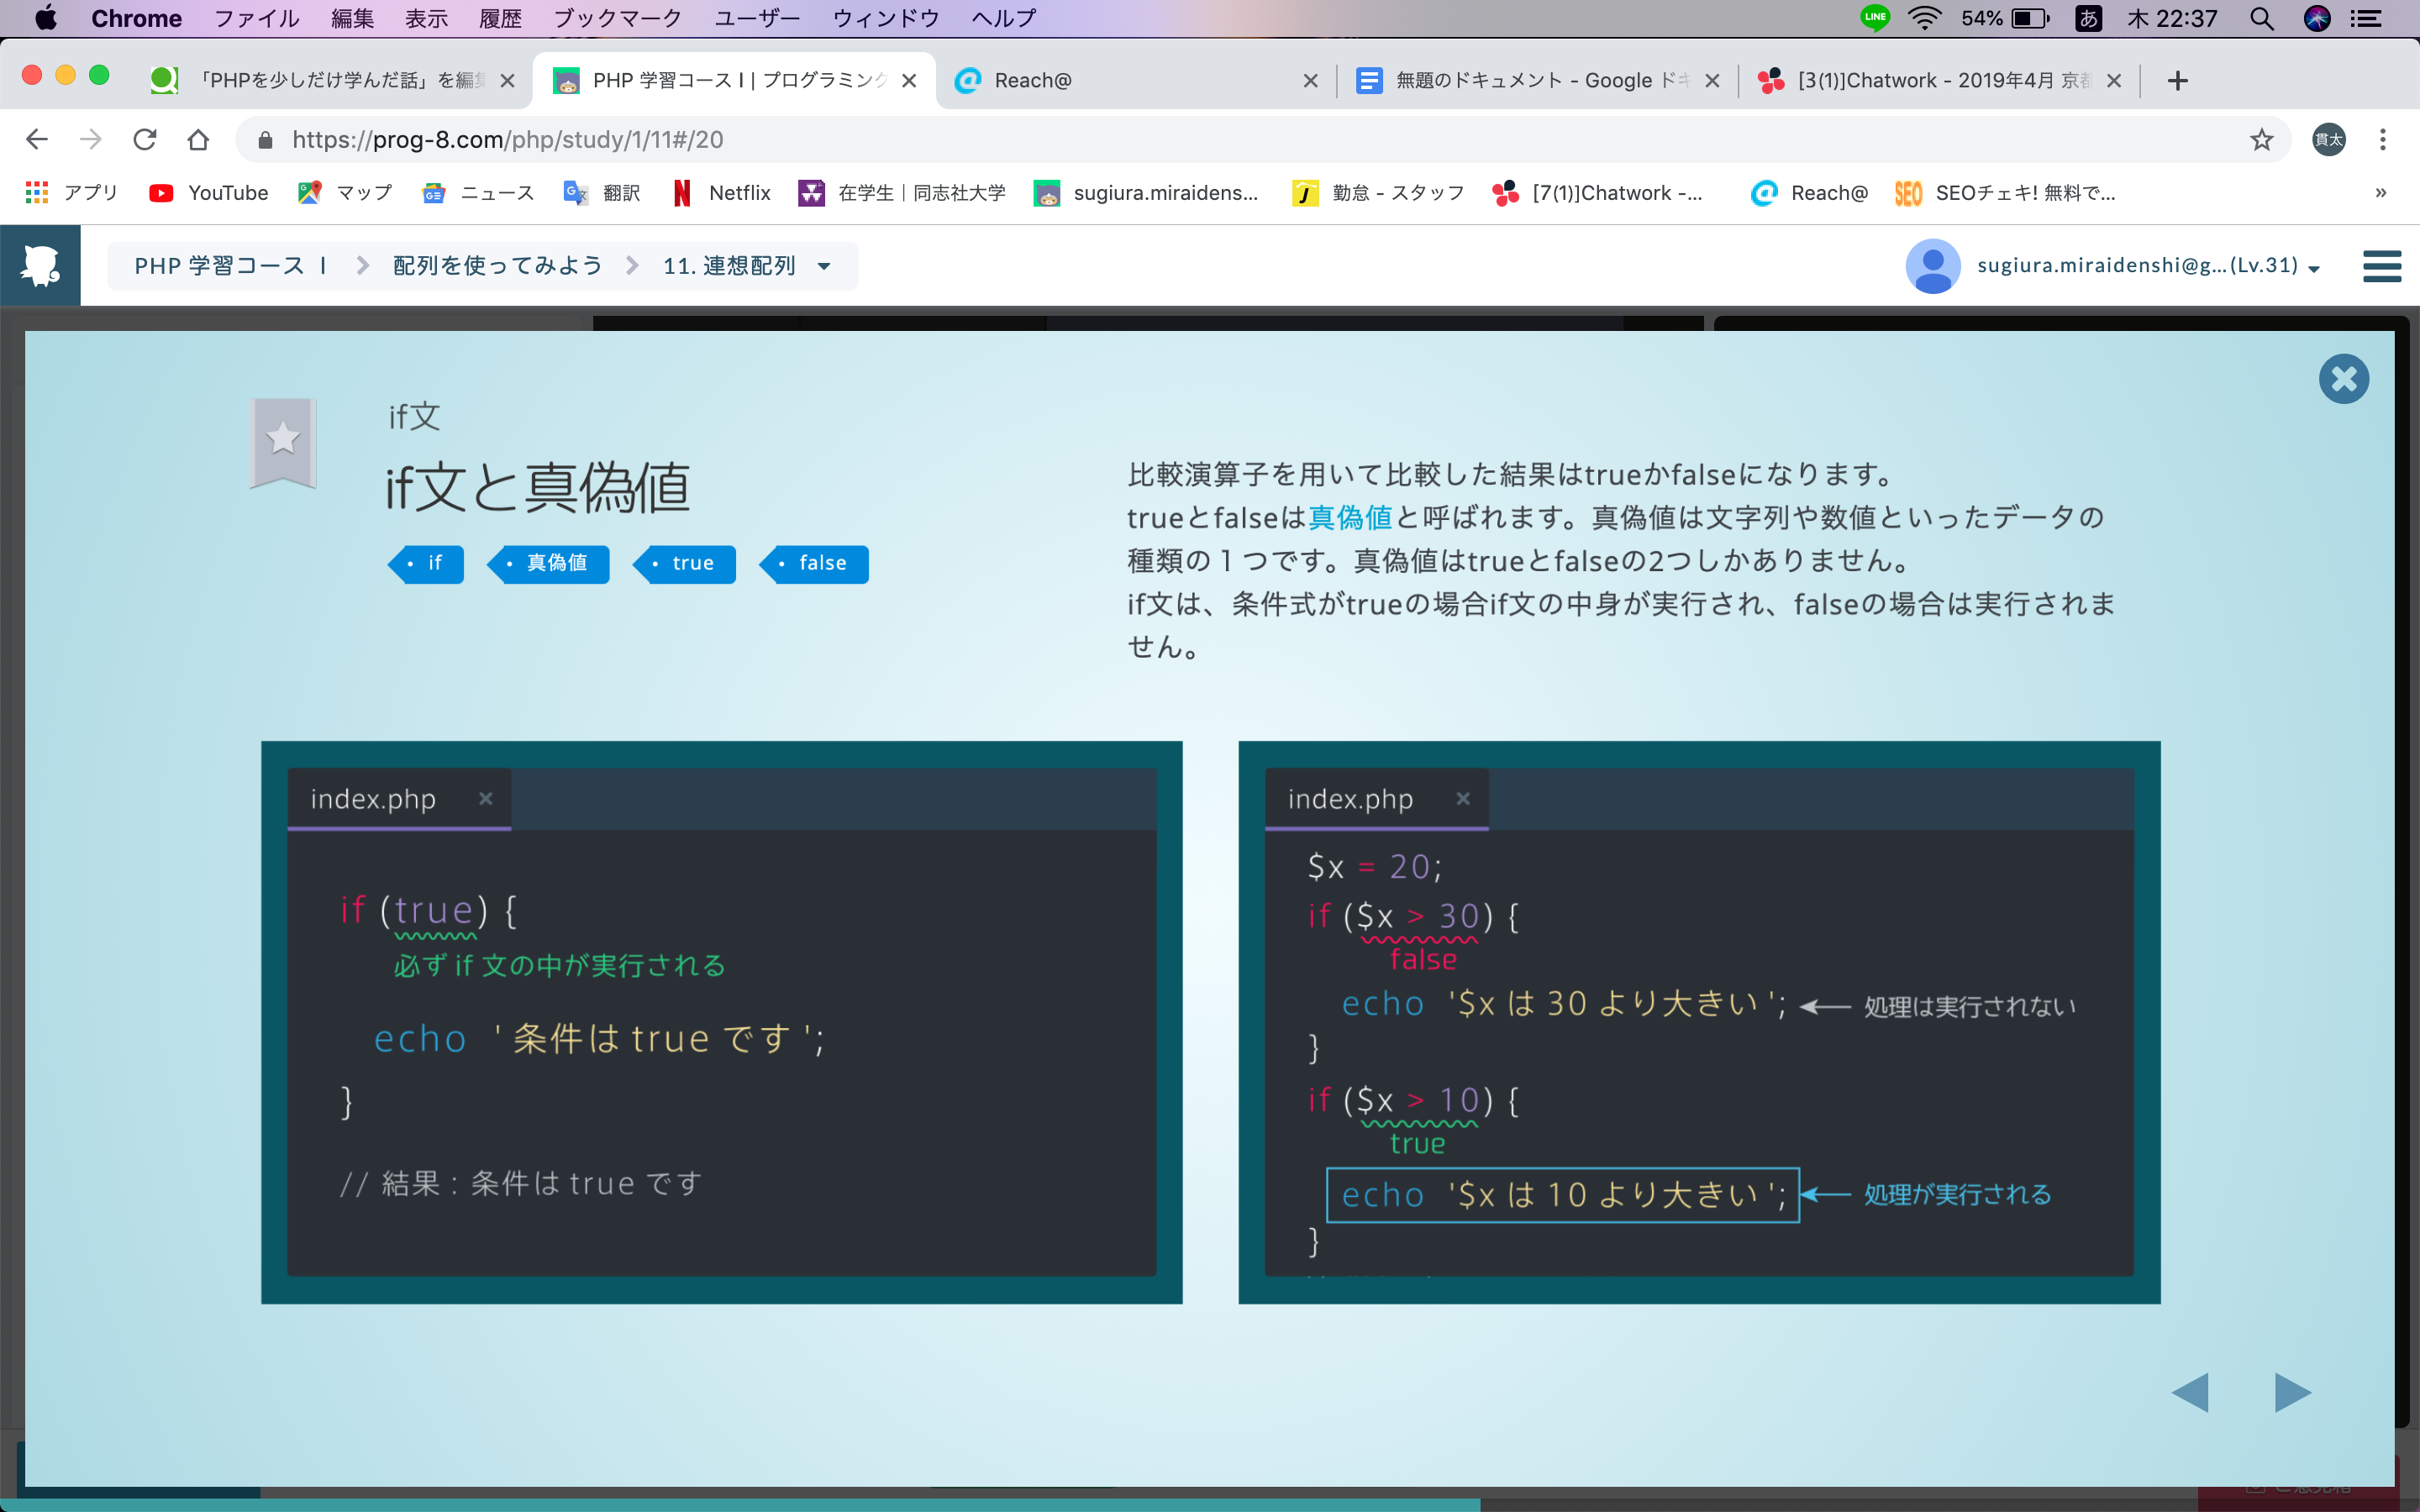Open the SEOチェキ! bookmark
The width and height of the screenshot is (2420, 1512).
point(2006,193)
